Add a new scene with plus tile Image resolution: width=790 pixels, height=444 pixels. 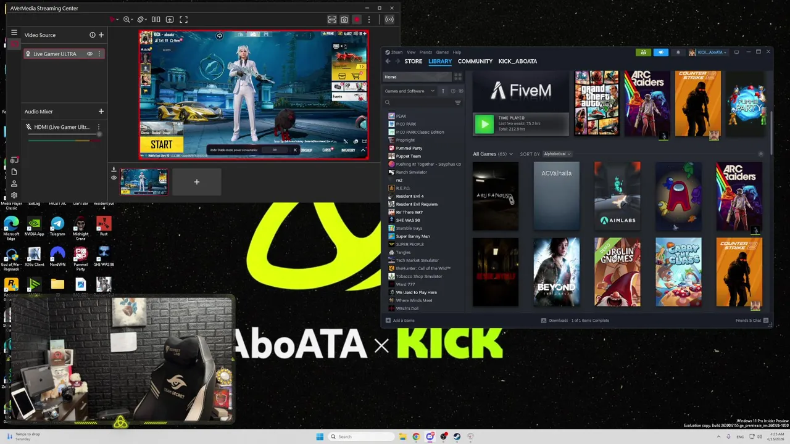click(197, 182)
